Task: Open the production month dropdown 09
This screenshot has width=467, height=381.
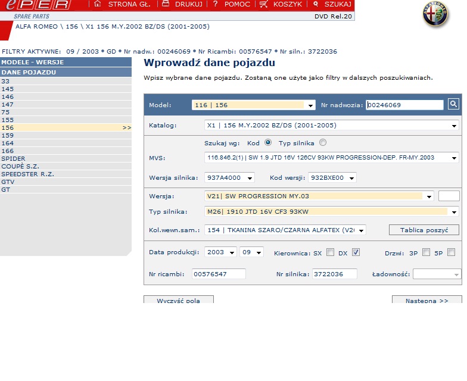Action: [x=251, y=252]
